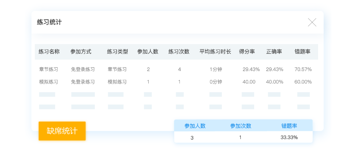Select the 模拟练习 name in second row
This screenshot has width=353, height=151.
coord(49,82)
